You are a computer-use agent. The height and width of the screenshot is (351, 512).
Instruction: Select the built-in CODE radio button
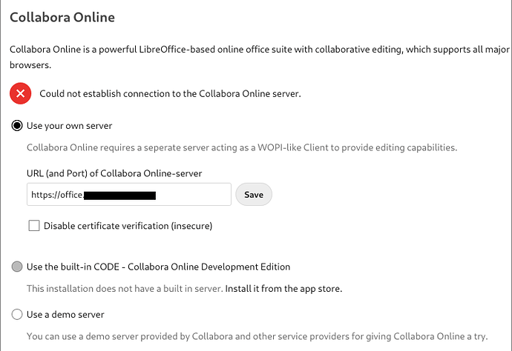(17, 267)
